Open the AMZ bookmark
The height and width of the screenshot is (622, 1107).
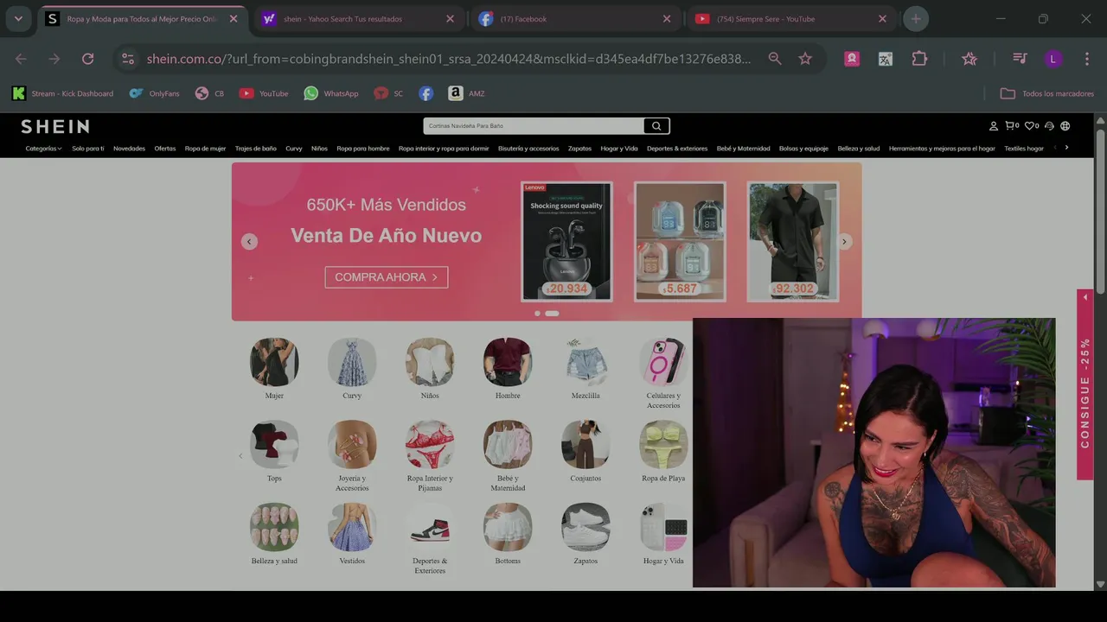pyautogui.click(x=467, y=93)
